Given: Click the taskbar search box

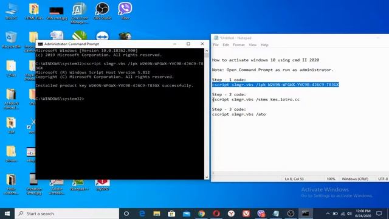Looking at the screenshot, I should click(67, 214).
